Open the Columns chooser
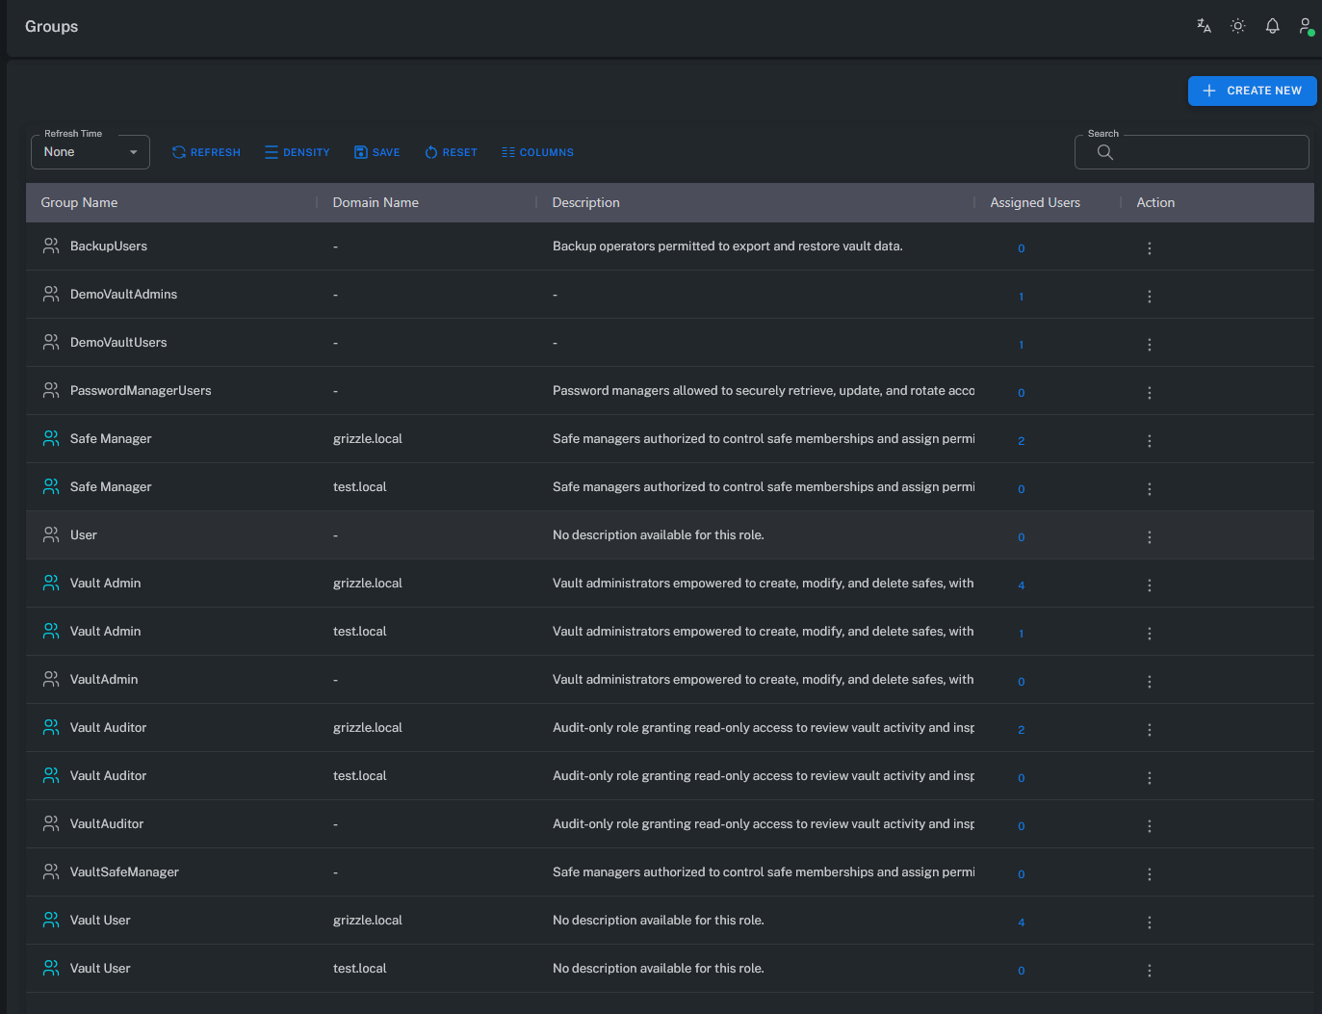Viewport: 1322px width, 1014px height. (537, 152)
